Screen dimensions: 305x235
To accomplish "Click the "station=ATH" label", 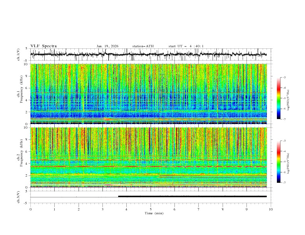I will pos(143,46).
